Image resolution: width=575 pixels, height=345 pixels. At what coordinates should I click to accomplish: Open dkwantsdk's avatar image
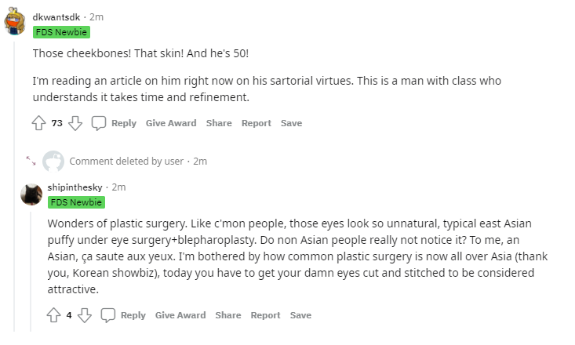16,22
